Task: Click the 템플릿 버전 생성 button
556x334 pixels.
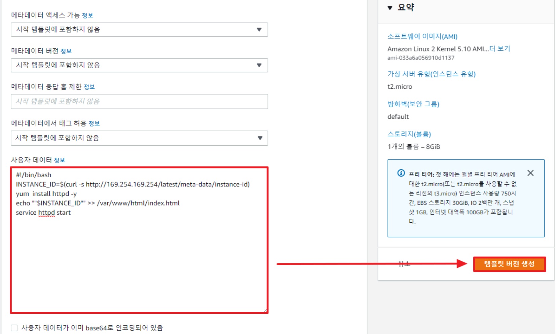Action: [x=509, y=264]
